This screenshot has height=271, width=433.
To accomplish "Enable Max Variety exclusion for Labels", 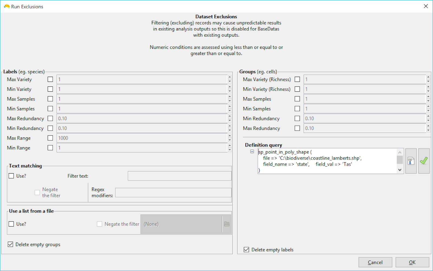I will coord(50,79).
